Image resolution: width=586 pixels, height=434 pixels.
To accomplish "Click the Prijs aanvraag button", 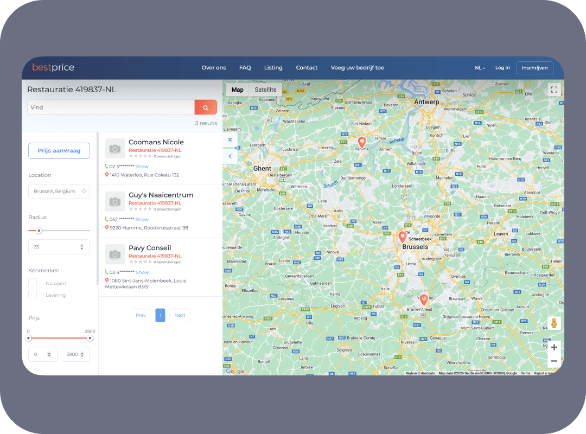I will 59,151.
